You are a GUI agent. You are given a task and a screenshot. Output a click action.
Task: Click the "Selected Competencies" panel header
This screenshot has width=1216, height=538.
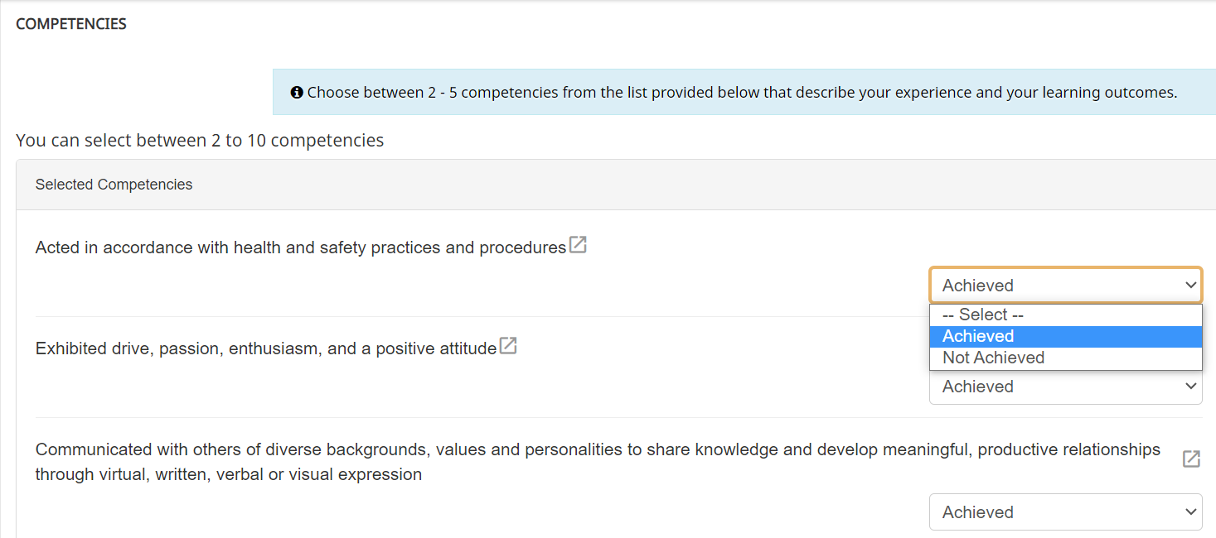114,185
